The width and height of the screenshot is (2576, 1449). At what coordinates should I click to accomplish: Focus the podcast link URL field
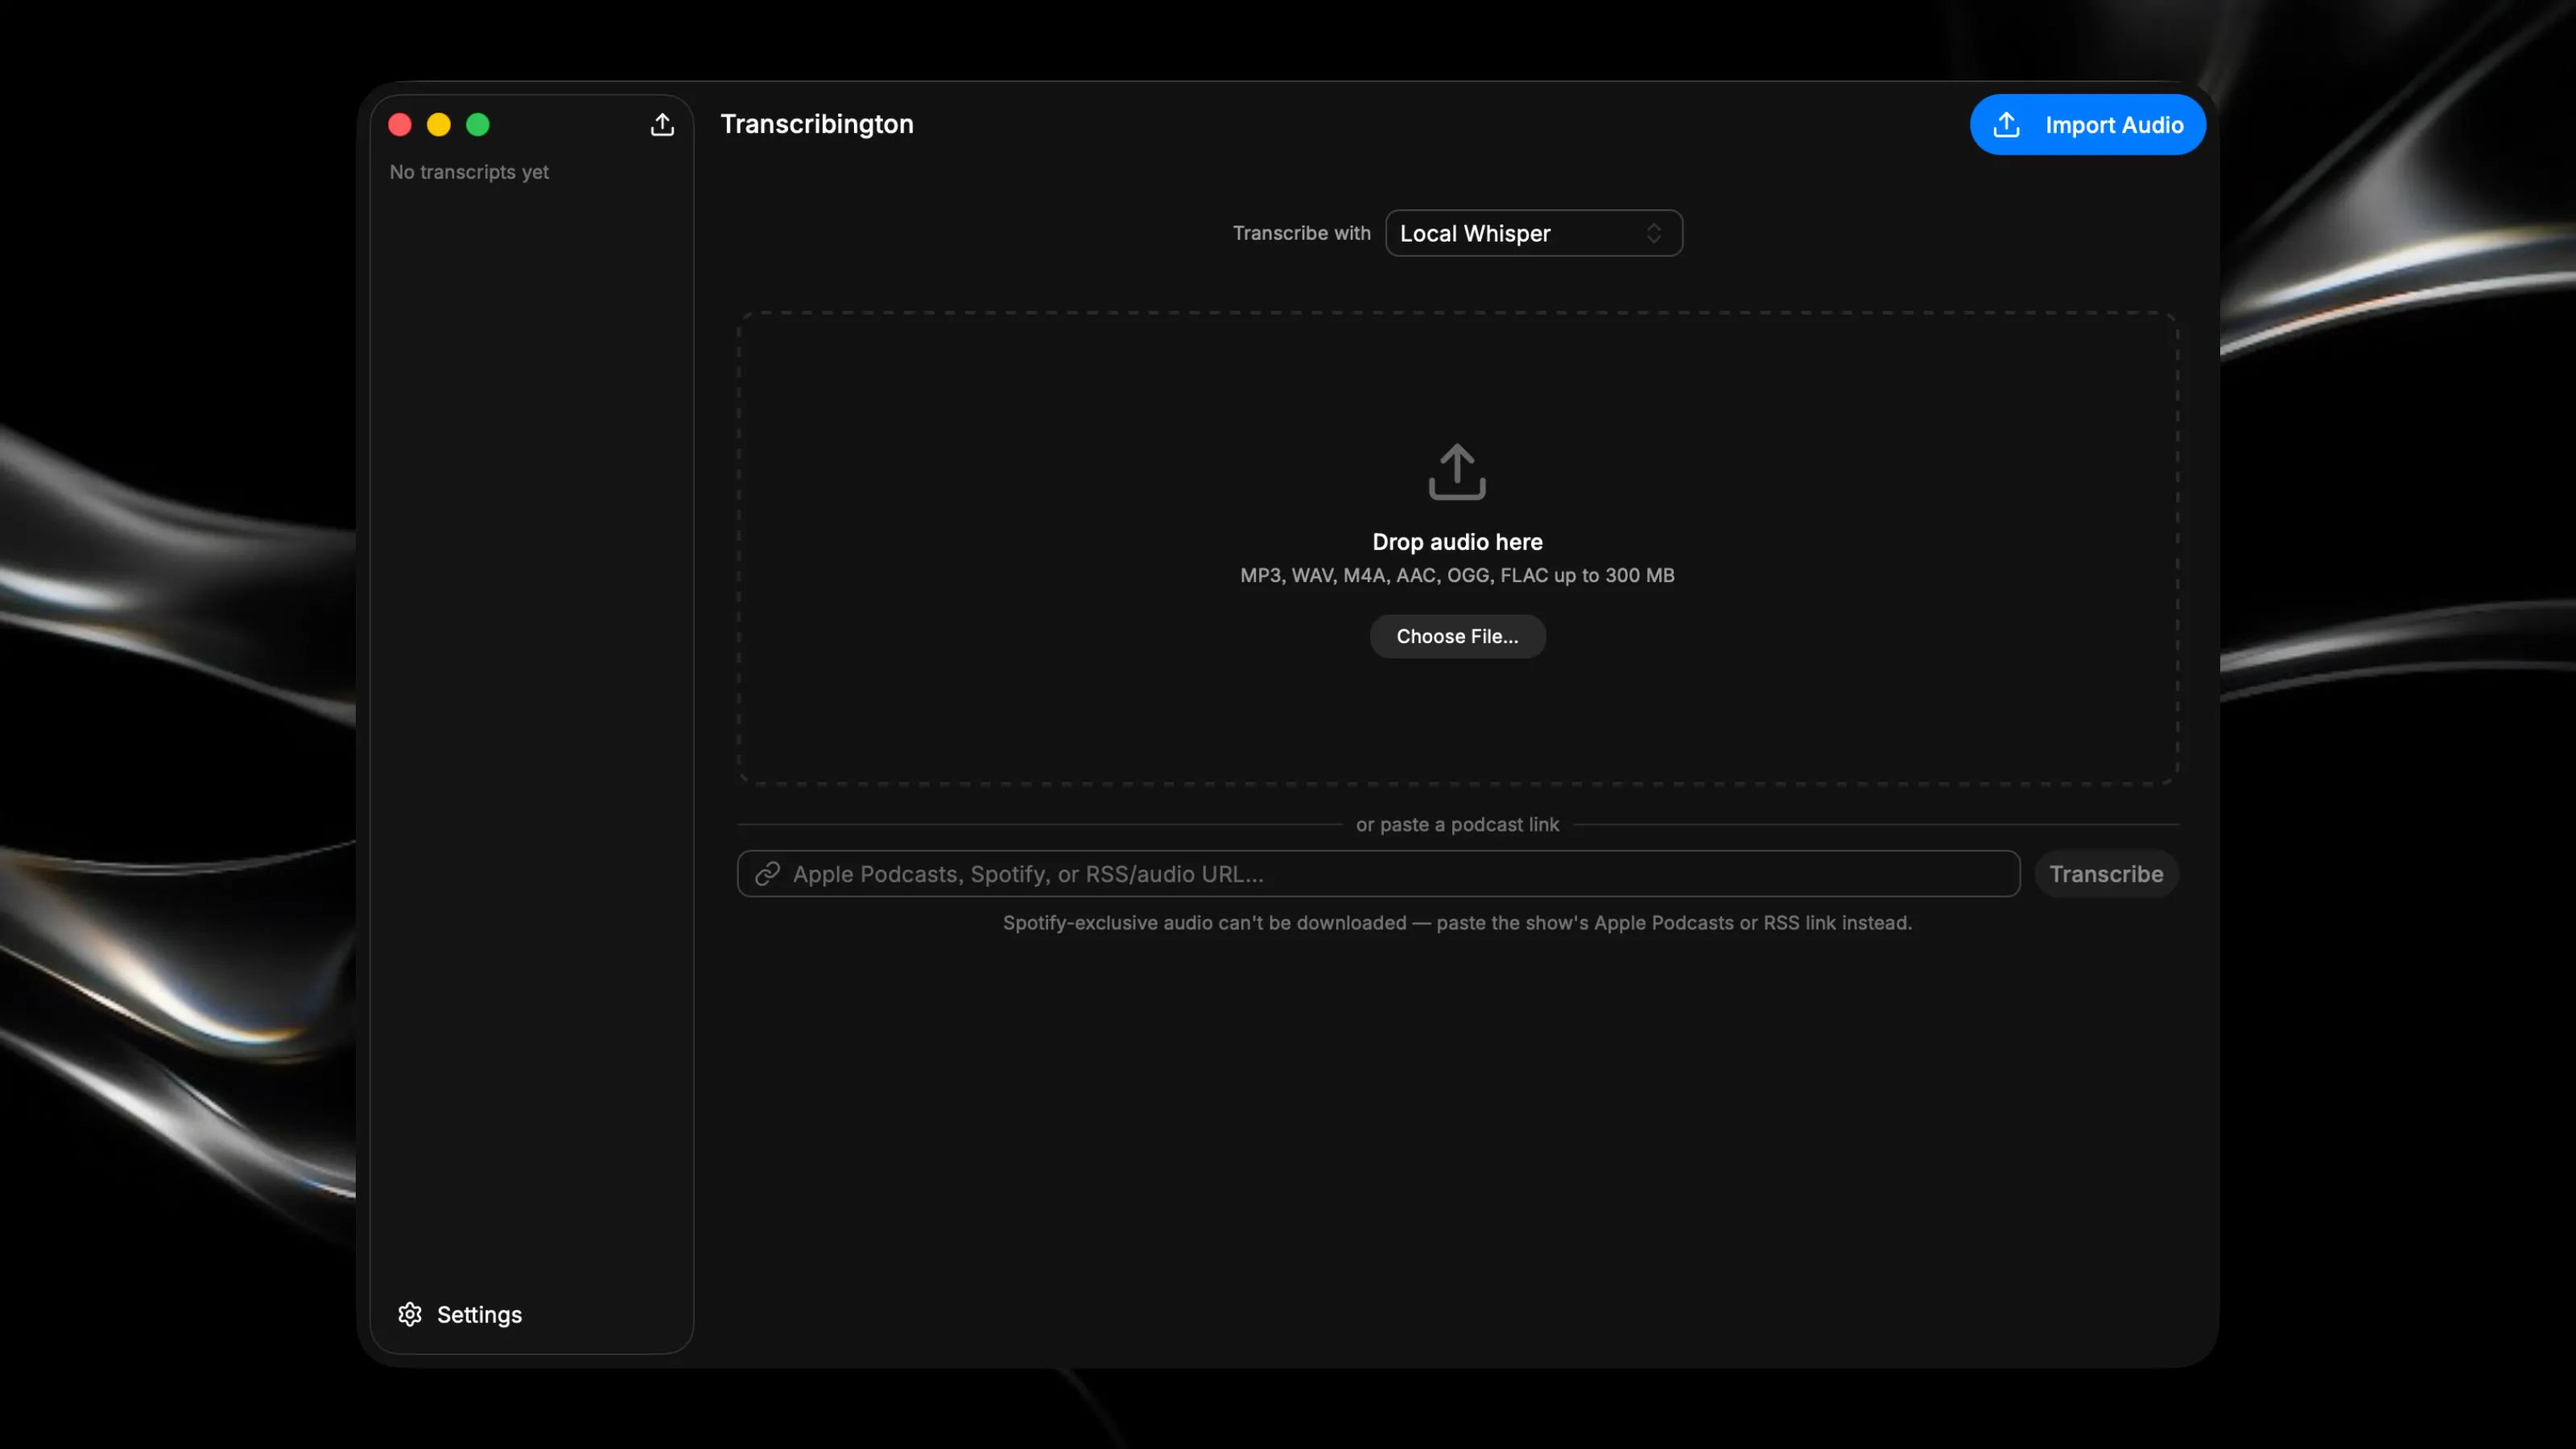1378,874
